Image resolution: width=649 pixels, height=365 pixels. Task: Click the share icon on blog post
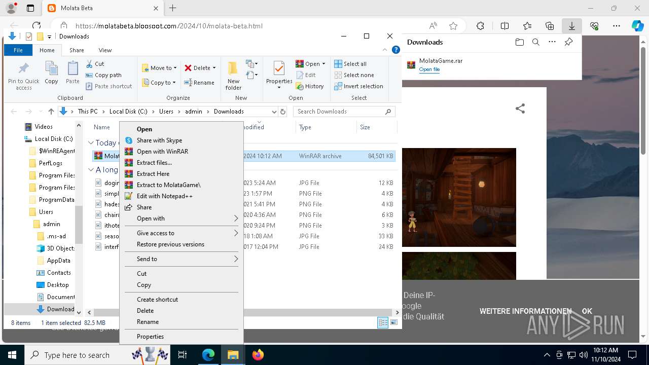[520, 108]
